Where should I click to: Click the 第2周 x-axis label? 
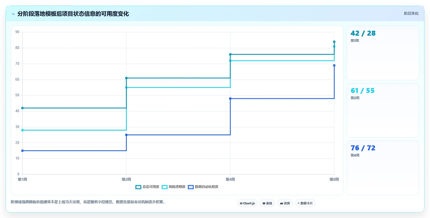tap(126, 179)
